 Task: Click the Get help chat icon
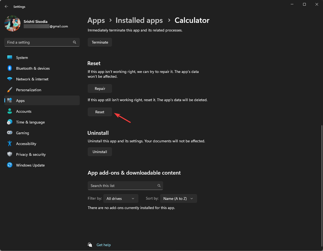[90, 245]
